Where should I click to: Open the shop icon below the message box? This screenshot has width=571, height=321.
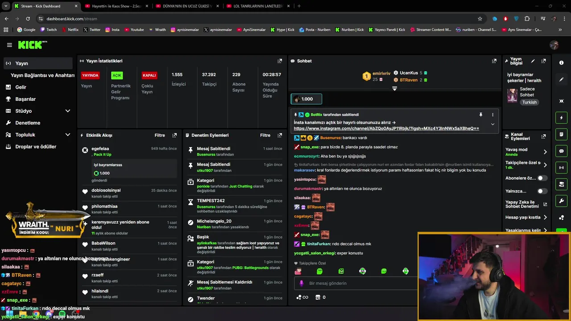(318, 297)
